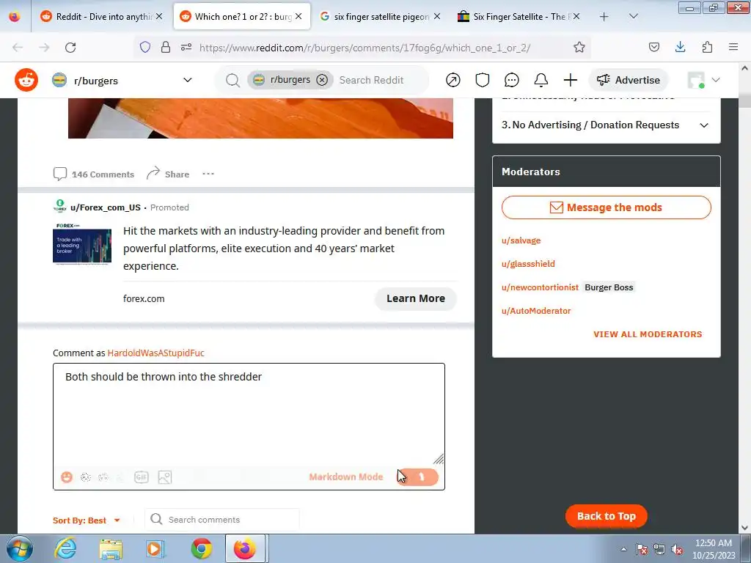
Task: Open HardoldWasAStupidFuc profile link
Action: click(x=155, y=353)
